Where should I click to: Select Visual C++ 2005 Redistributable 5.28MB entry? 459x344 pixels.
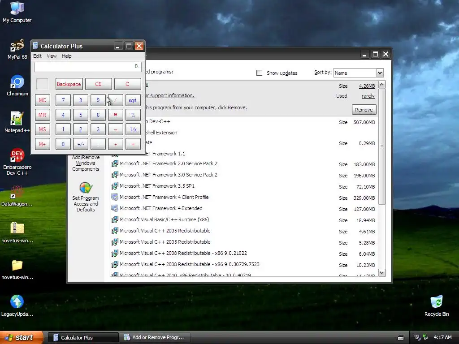point(244,242)
